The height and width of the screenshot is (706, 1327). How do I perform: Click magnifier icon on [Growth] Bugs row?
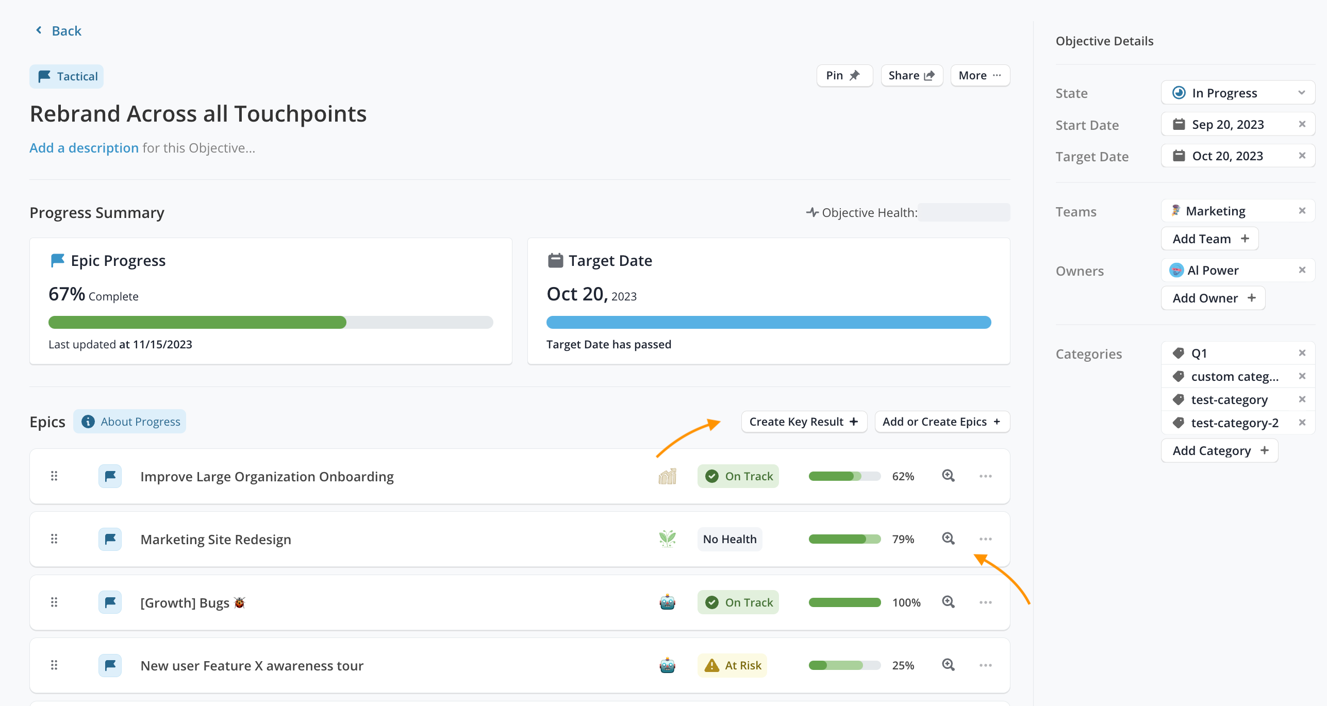click(x=948, y=602)
